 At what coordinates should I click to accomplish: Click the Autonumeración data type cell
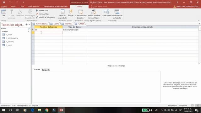(x=74, y=30)
